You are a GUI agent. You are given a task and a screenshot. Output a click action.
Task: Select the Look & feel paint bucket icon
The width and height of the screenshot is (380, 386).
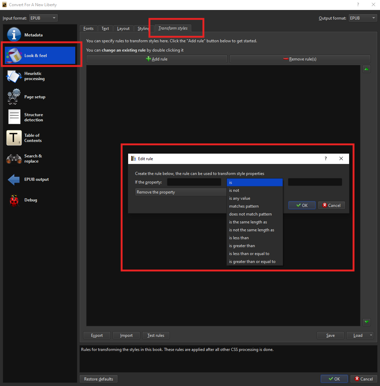[14, 55]
